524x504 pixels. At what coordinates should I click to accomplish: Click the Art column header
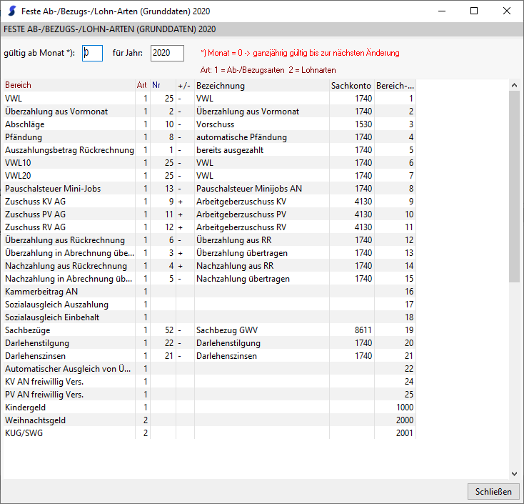point(142,85)
